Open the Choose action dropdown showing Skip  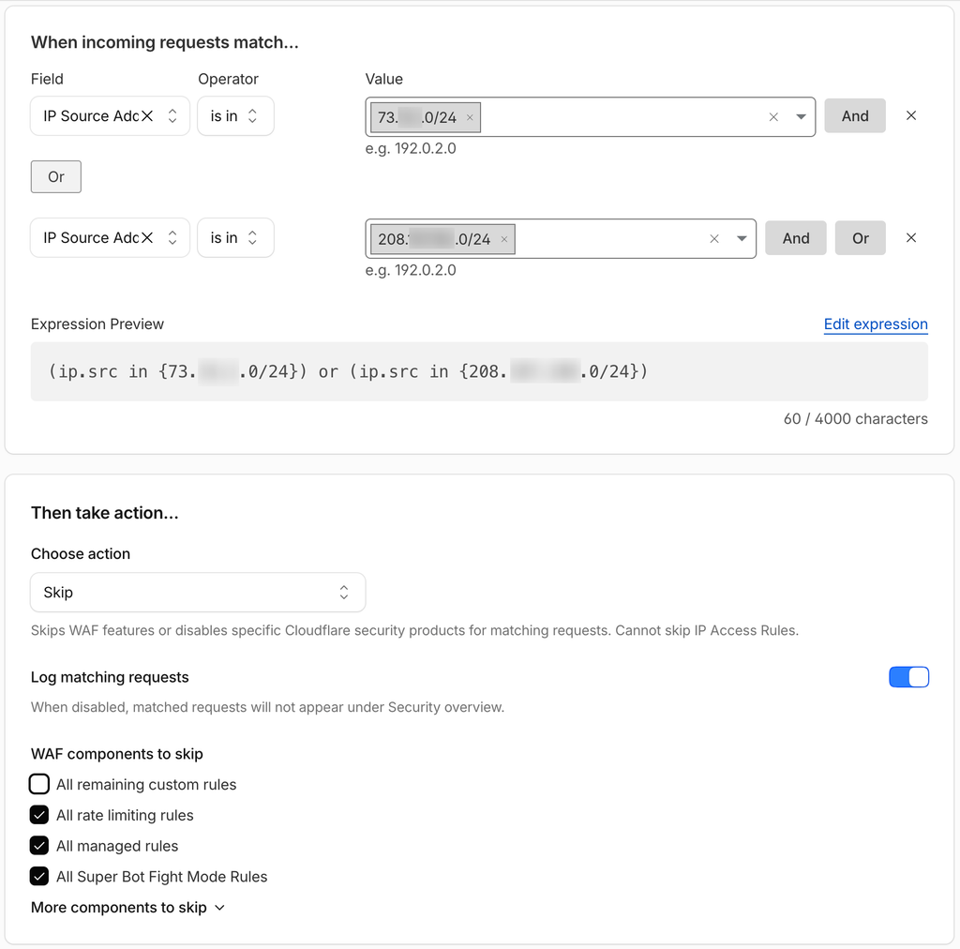198,592
